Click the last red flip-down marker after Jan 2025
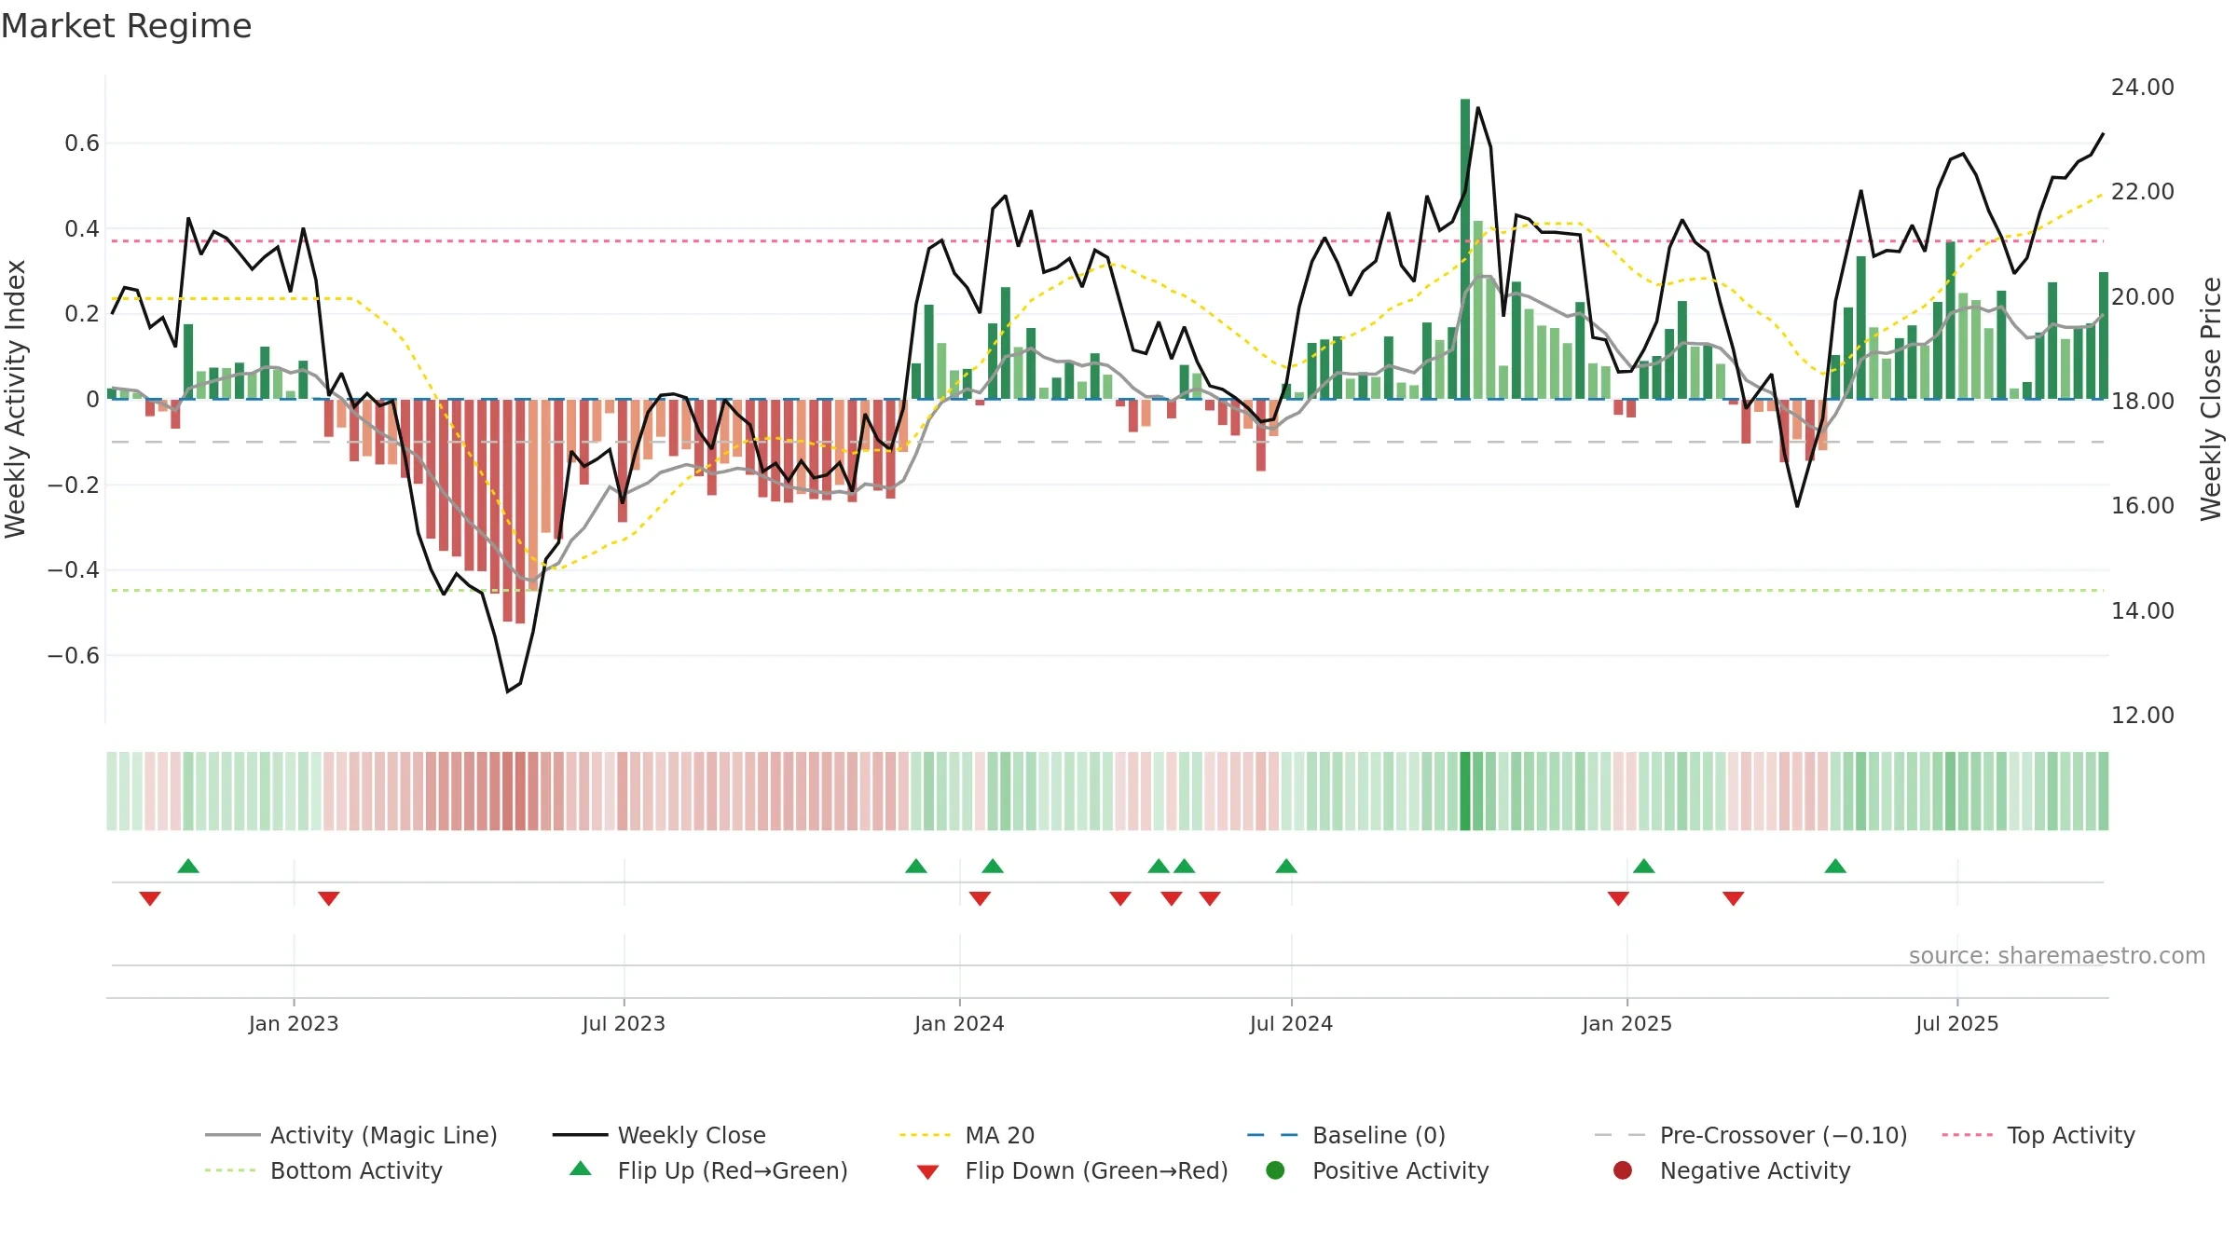2237x1258 pixels. pyautogui.click(x=1734, y=898)
